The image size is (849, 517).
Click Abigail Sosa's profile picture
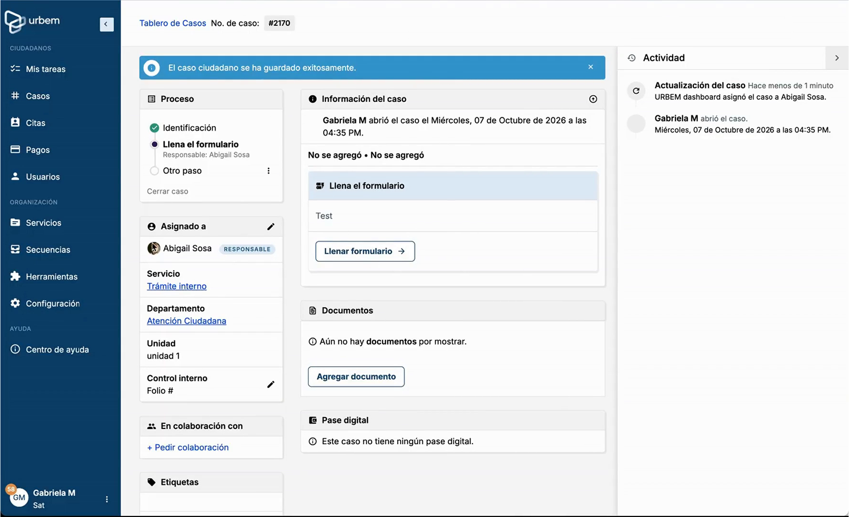pyautogui.click(x=153, y=248)
